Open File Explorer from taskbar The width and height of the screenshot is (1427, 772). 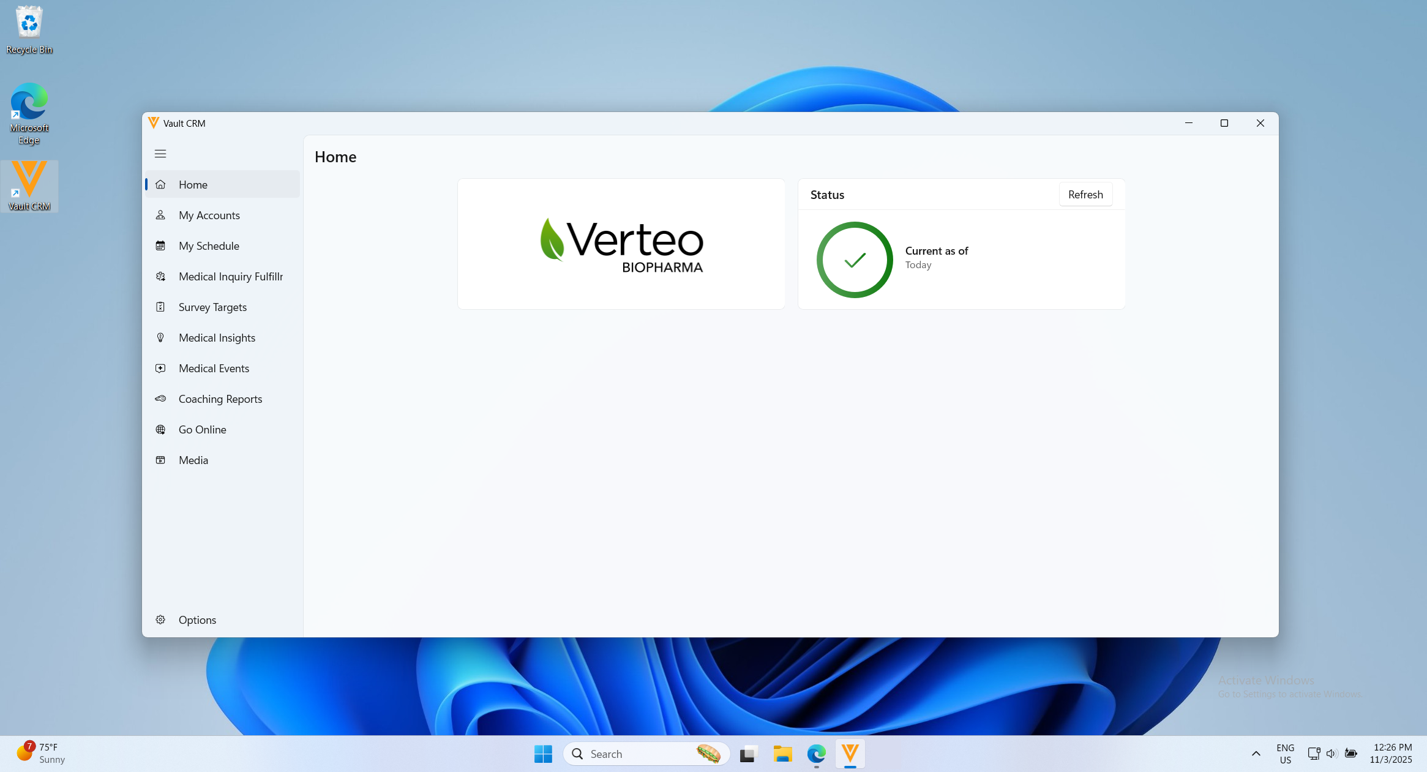click(x=782, y=754)
